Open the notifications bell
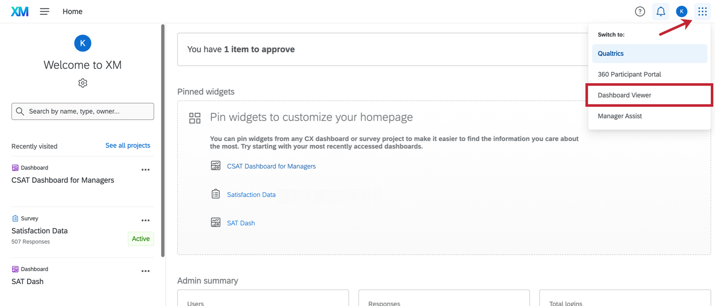715x306 pixels. (661, 11)
